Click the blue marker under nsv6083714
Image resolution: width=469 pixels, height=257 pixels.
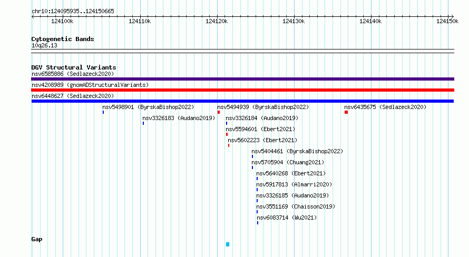pyautogui.click(x=258, y=223)
